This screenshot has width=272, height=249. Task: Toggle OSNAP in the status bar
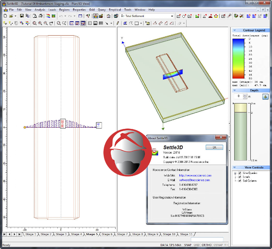click(x=218, y=245)
